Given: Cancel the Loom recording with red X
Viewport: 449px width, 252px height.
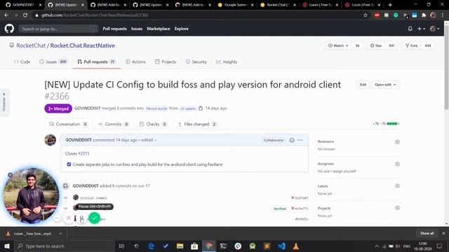Looking at the screenshot, I should (69, 218).
